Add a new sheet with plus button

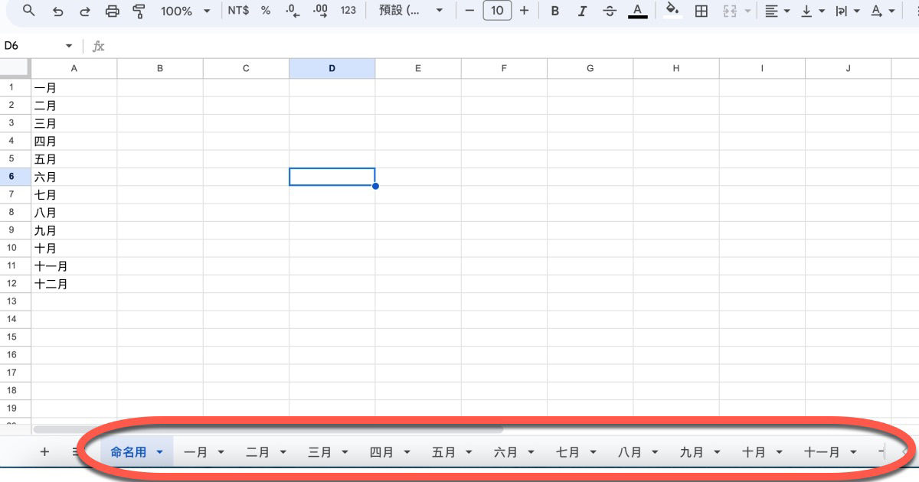[x=44, y=451]
